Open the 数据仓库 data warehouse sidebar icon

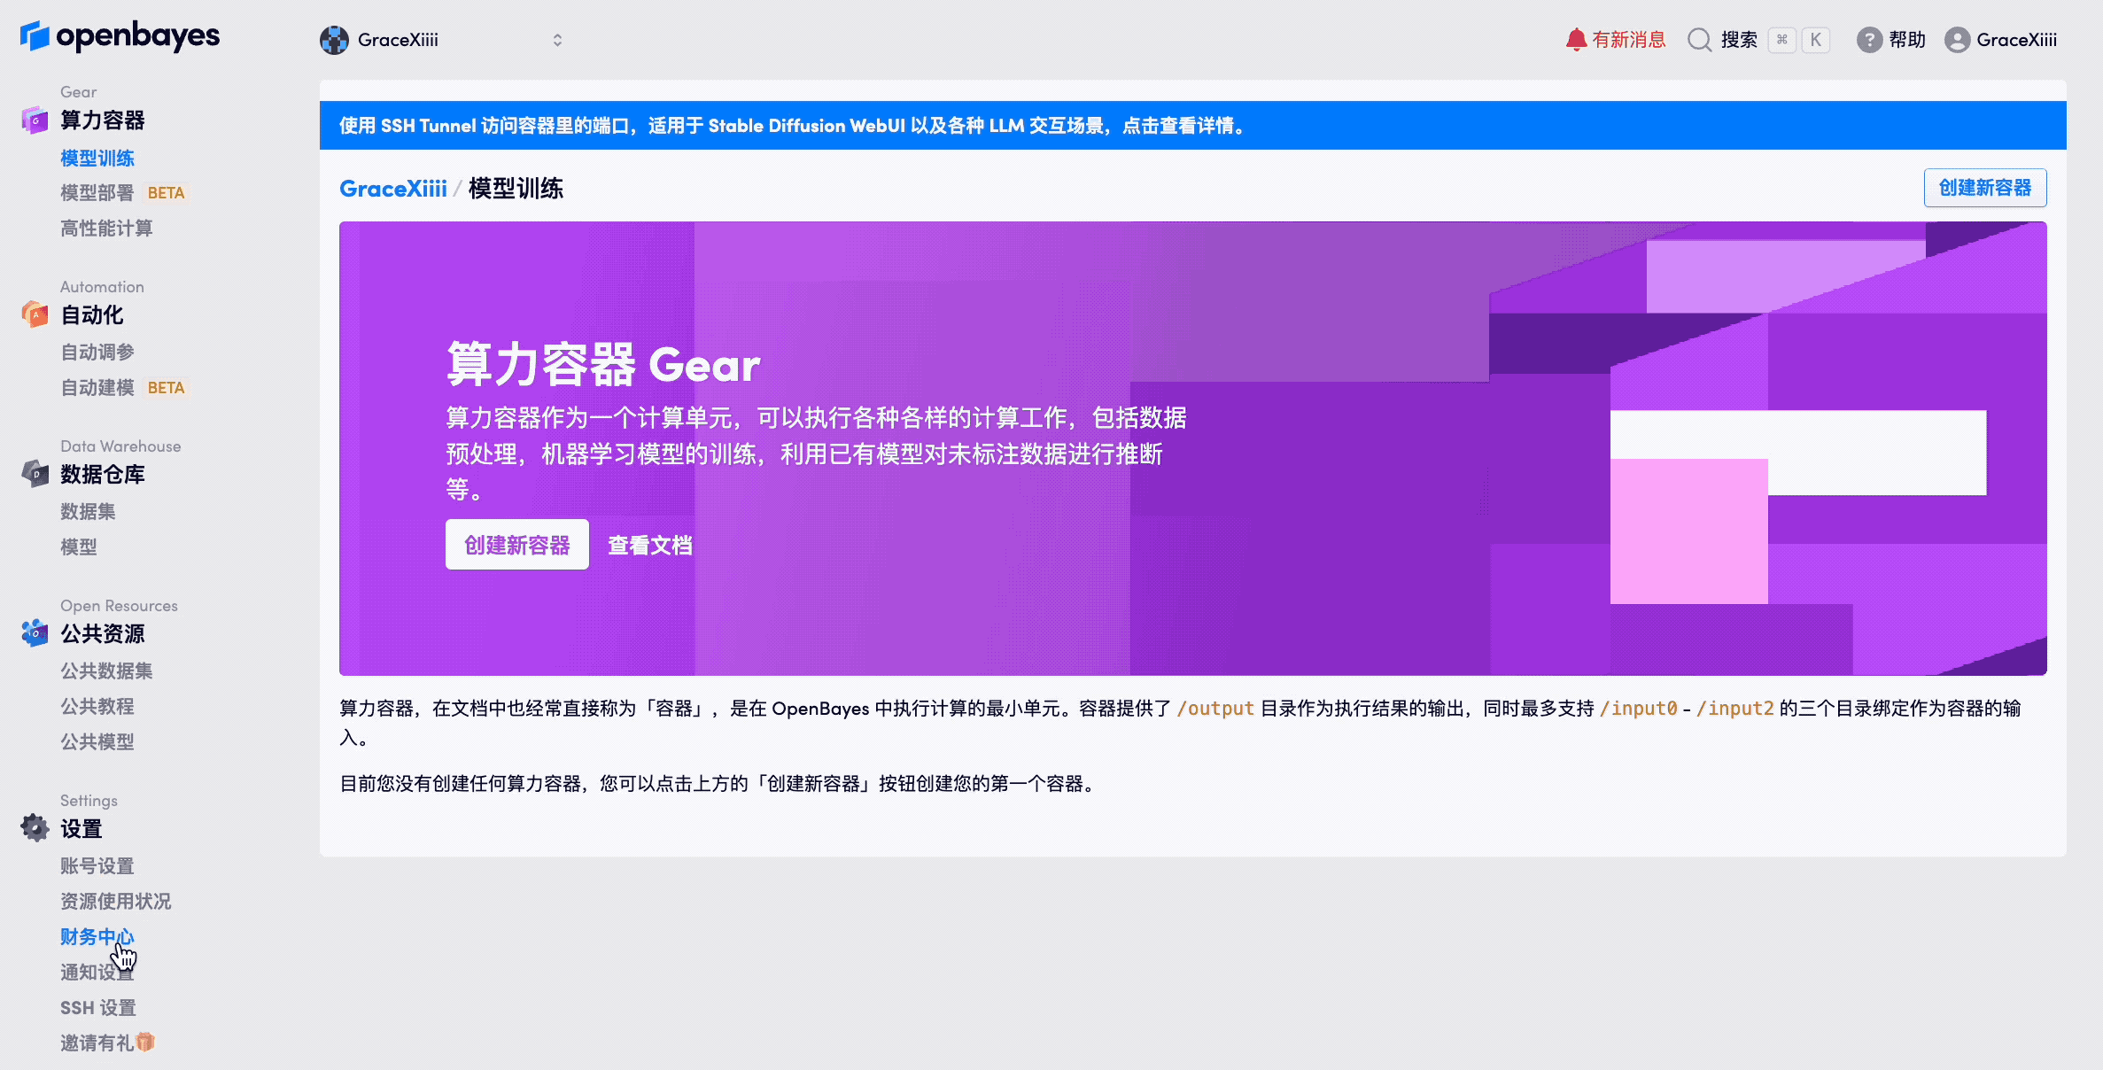[34, 474]
